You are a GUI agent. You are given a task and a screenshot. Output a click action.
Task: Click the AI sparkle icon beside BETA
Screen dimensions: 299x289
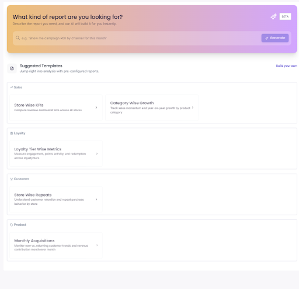point(273,16)
